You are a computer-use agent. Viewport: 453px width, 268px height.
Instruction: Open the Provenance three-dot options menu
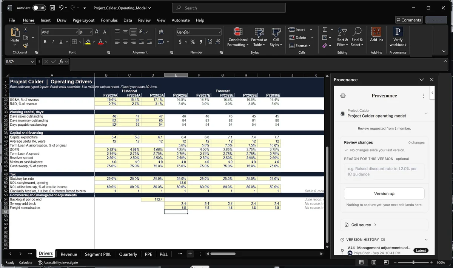click(424, 95)
